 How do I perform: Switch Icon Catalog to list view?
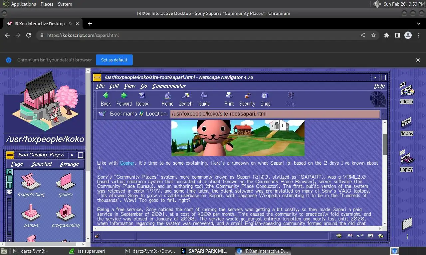(x=9, y=179)
